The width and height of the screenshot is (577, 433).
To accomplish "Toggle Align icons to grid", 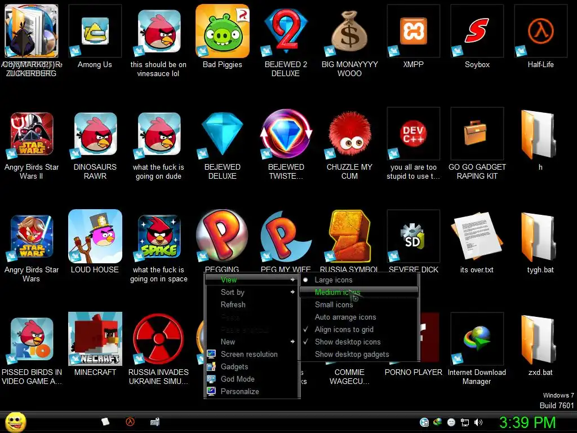I will coord(359,329).
